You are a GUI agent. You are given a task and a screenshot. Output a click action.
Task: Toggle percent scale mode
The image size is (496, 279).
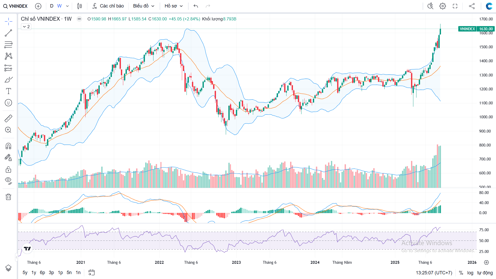[x=461, y=273]
